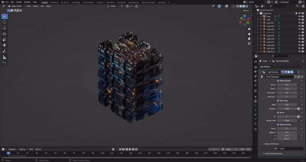Image resolution: width=306 pixels, height=162 pixels.
Task: Select the Cursor tool in the toolbar
Action: [5, 22]
